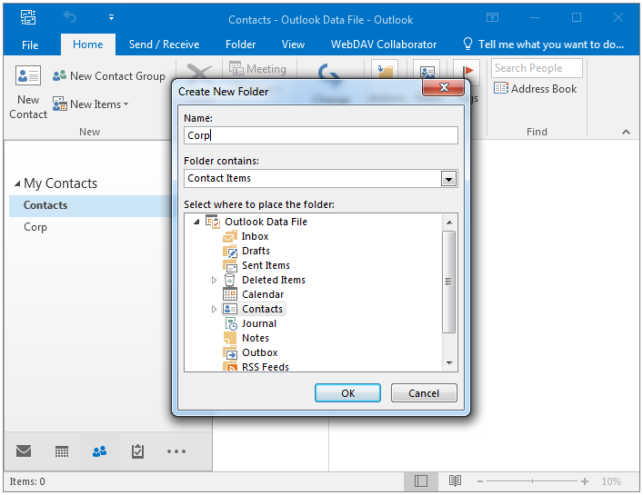Close the Create New Folder dialog
Image resolution: width=643 pixels, height=495 pixels.
[x=443, y=87]
